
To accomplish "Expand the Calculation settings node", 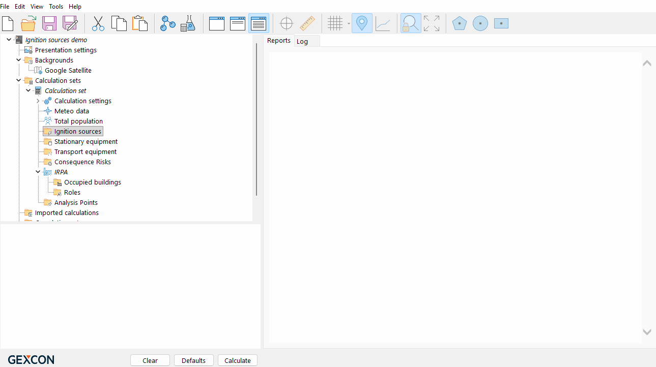I will coord(38,101).
